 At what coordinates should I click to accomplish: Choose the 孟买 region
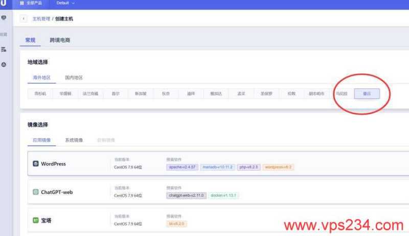click(241, 94)
